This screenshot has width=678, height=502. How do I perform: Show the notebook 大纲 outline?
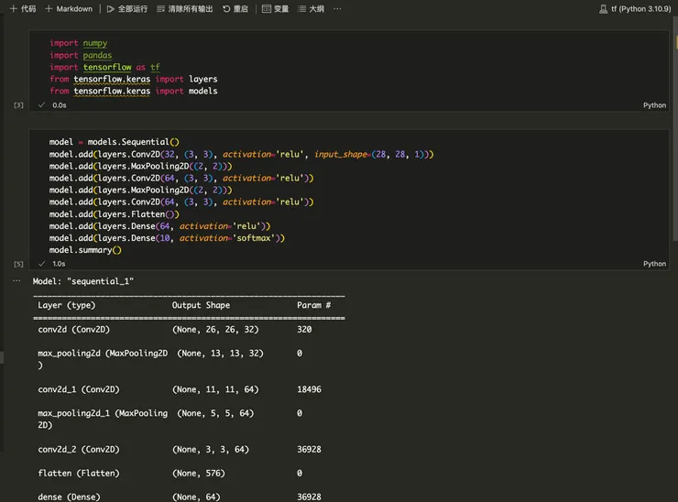pos(311,8)
